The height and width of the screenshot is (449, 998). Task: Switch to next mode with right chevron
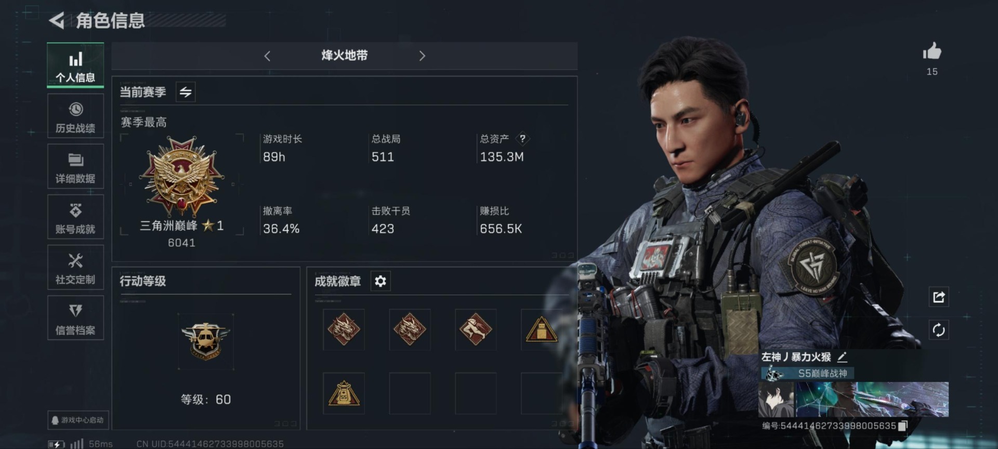click(422, 56)
